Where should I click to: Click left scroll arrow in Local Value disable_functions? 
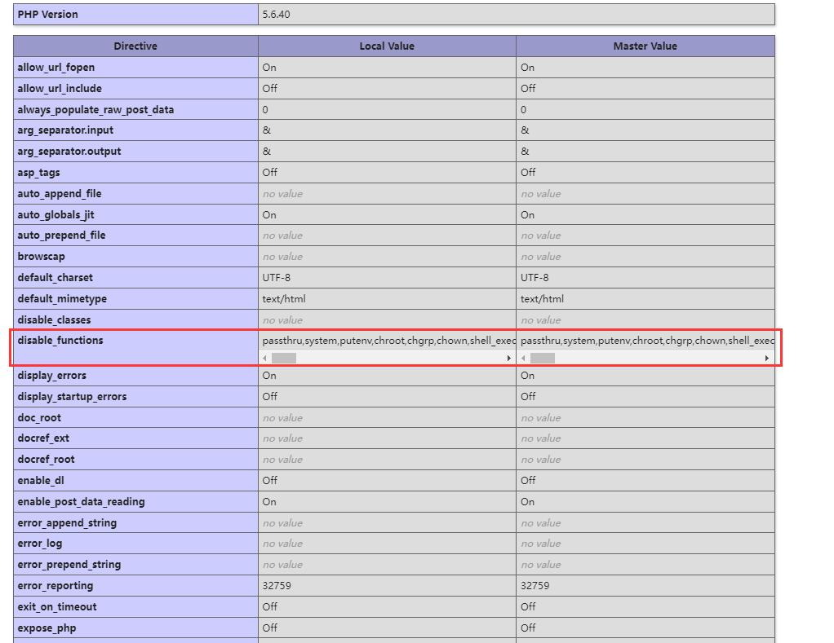tap(265, 359)
